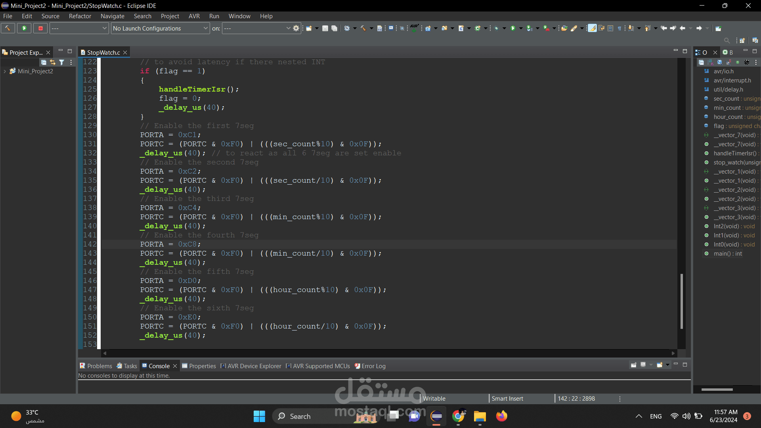This screenshot has width=761, height=428.
Task: Open the AVR menu
Action: 194,16
